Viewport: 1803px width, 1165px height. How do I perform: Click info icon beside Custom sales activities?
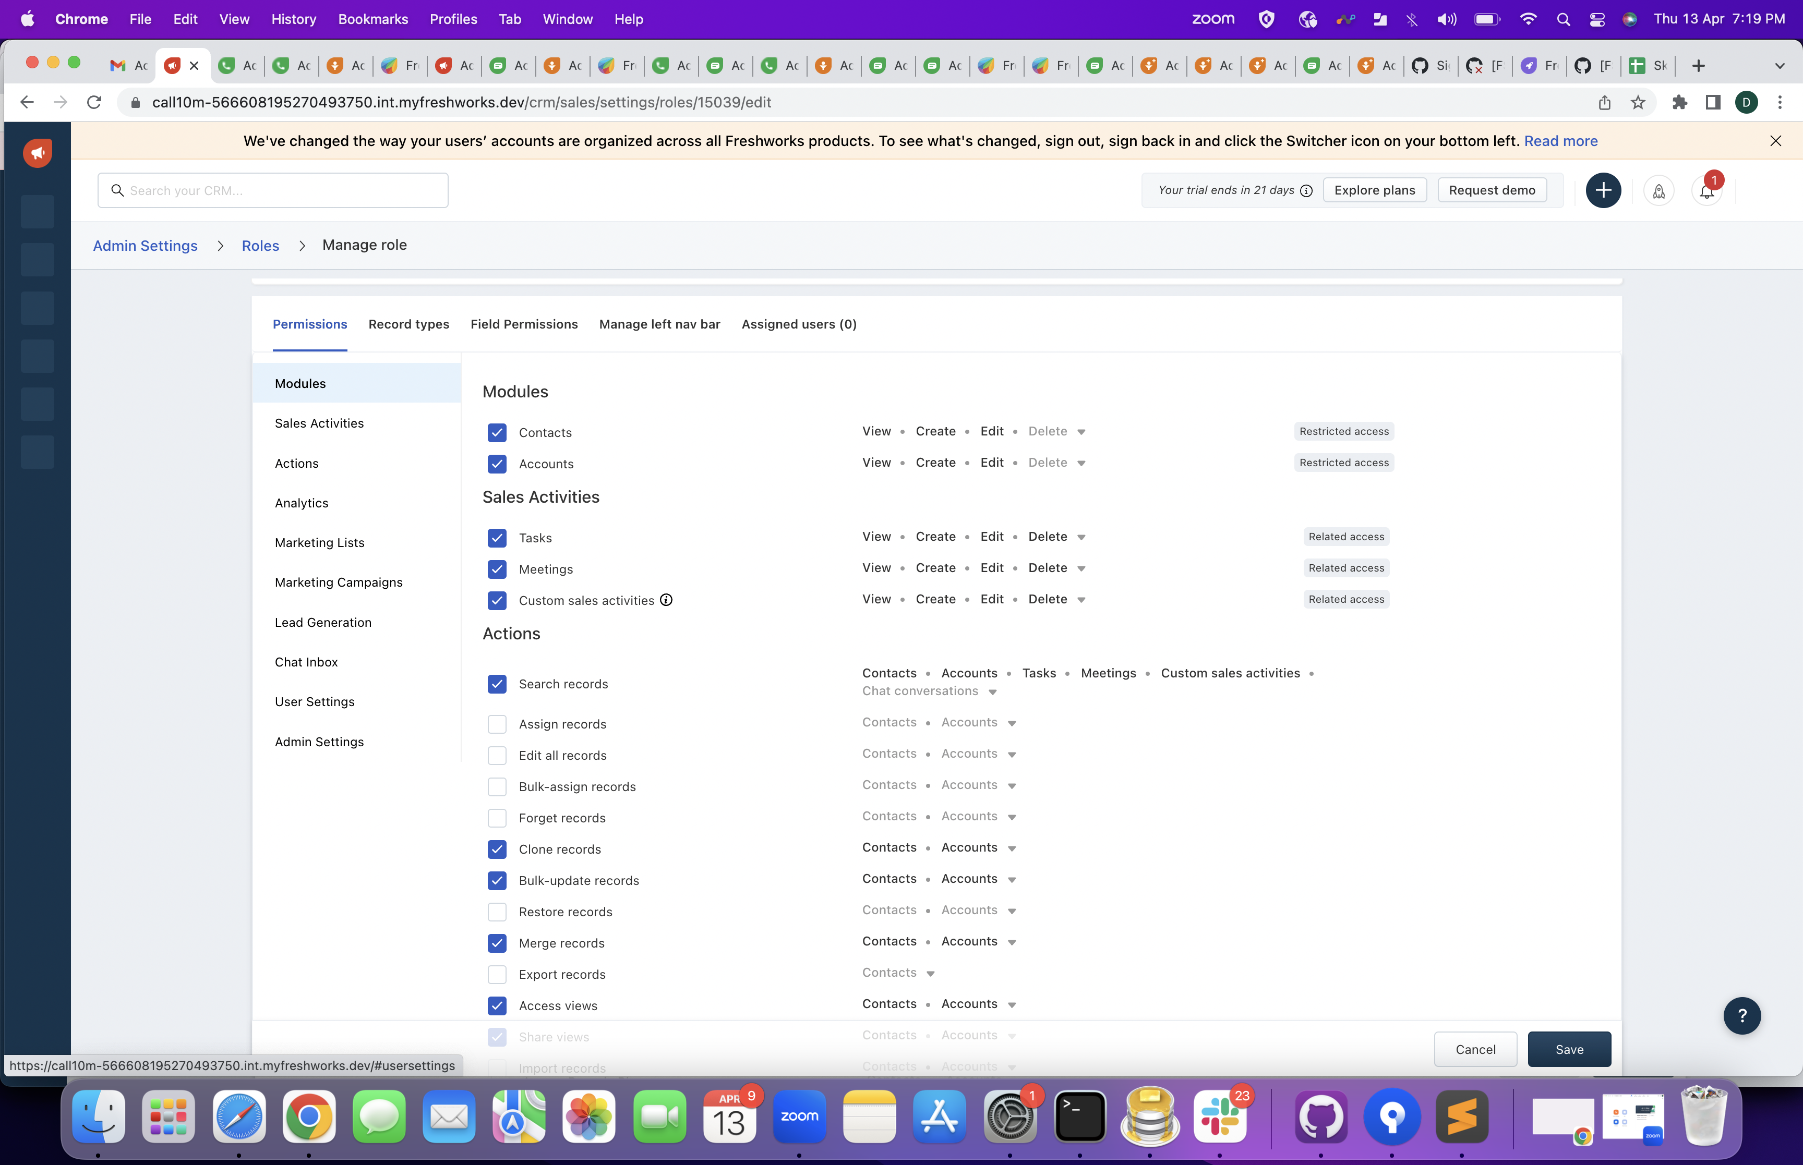666,600
